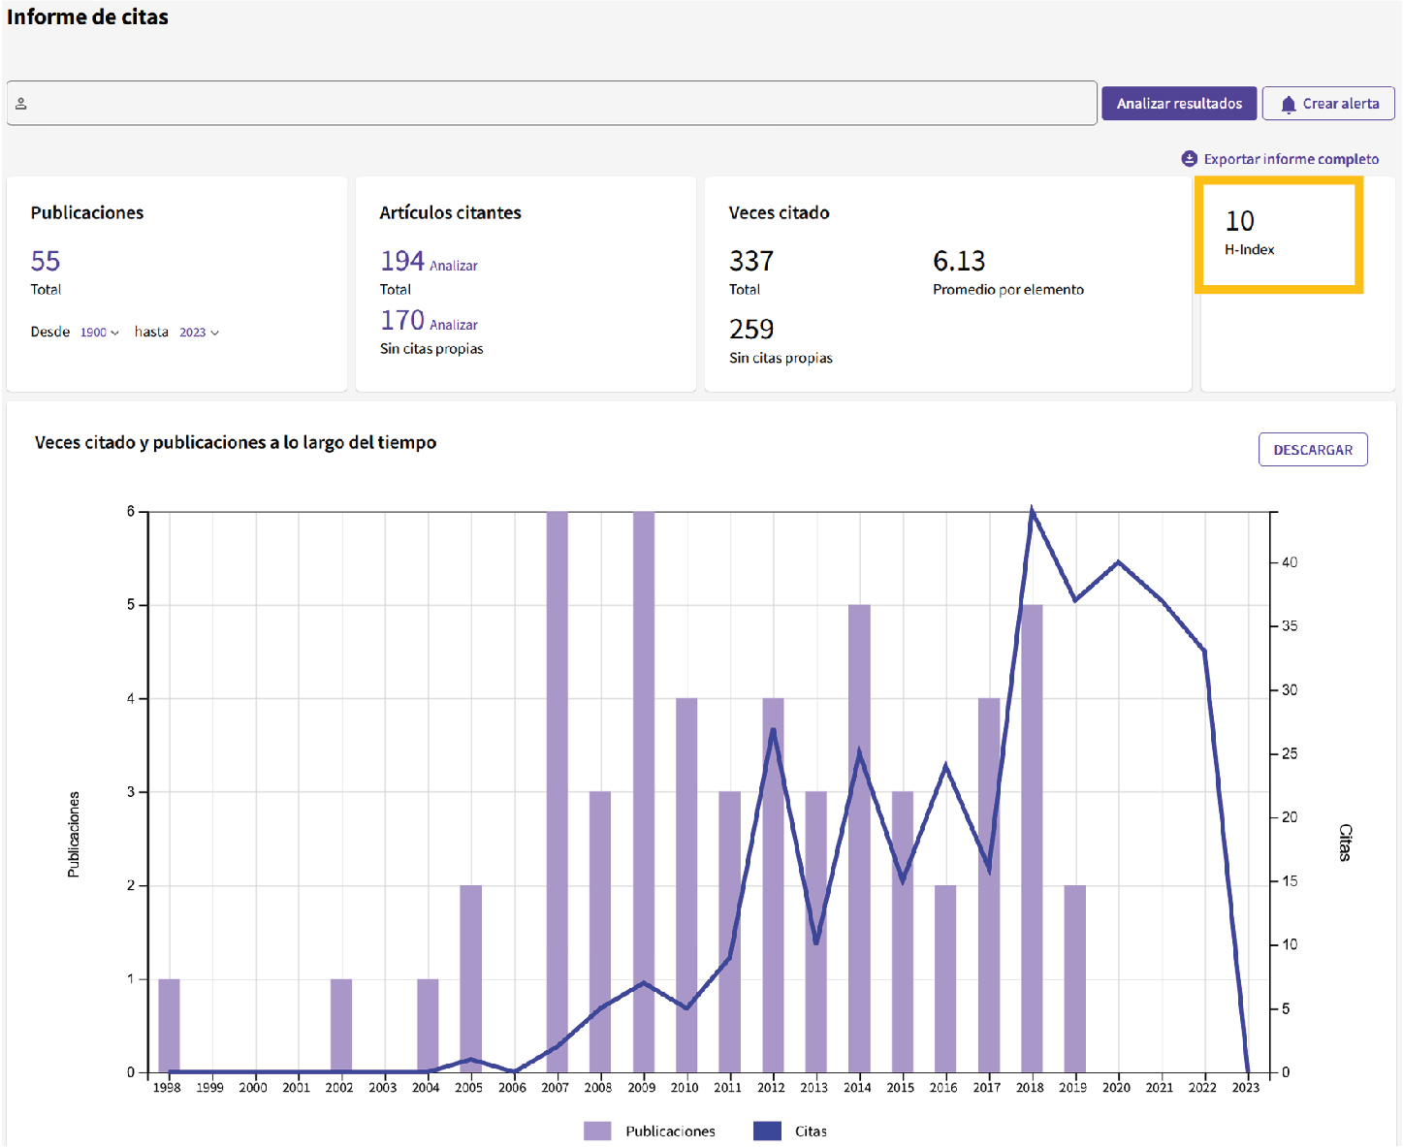Click the 2020 point on the Citas line

tap(1118, 562)
